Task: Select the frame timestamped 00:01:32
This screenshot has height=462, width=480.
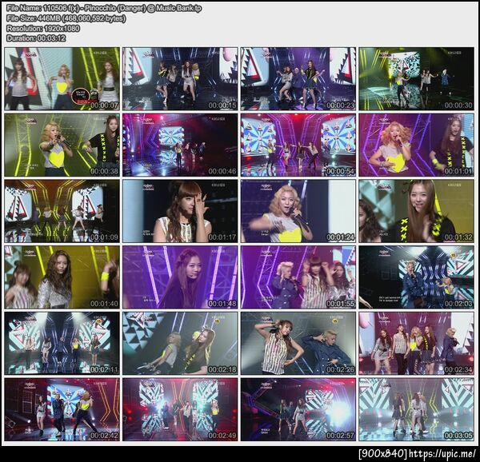Action: tap(416, 211)
